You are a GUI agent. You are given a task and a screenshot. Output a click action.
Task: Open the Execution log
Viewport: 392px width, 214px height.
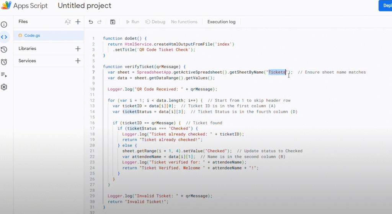[x=221, y=22]
